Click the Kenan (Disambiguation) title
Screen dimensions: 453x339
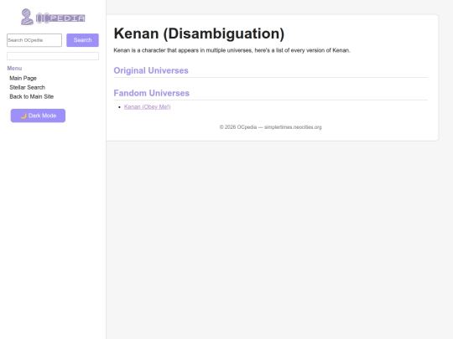coord(199,33)
